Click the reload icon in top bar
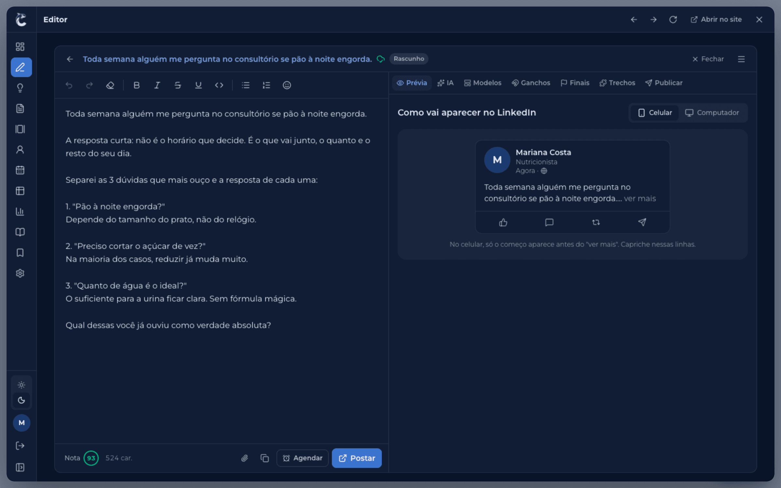This screenshot has height=488, width=781. (x=673, y=20)
